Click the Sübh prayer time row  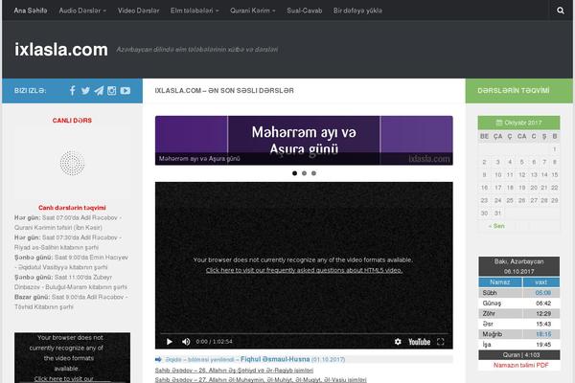click(518, 293)
